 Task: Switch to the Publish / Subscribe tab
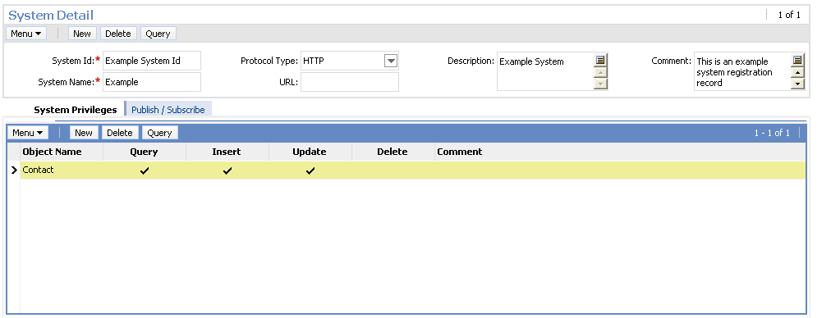point(168,110)
